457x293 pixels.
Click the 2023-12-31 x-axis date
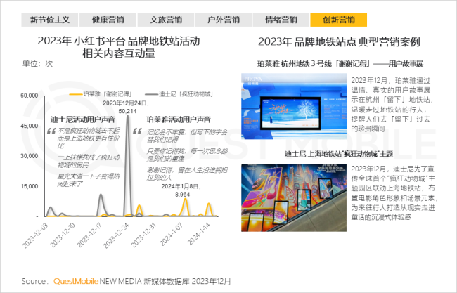coord(144,235)
